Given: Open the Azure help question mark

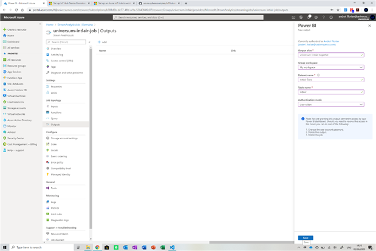Looking at the screenshot, I should click(324, 17).
